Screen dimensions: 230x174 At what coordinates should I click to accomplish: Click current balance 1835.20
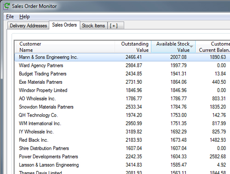click(x=218, y=107)
